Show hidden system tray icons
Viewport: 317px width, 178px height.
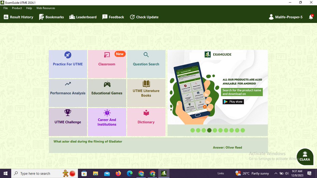[x=276, y=174]
